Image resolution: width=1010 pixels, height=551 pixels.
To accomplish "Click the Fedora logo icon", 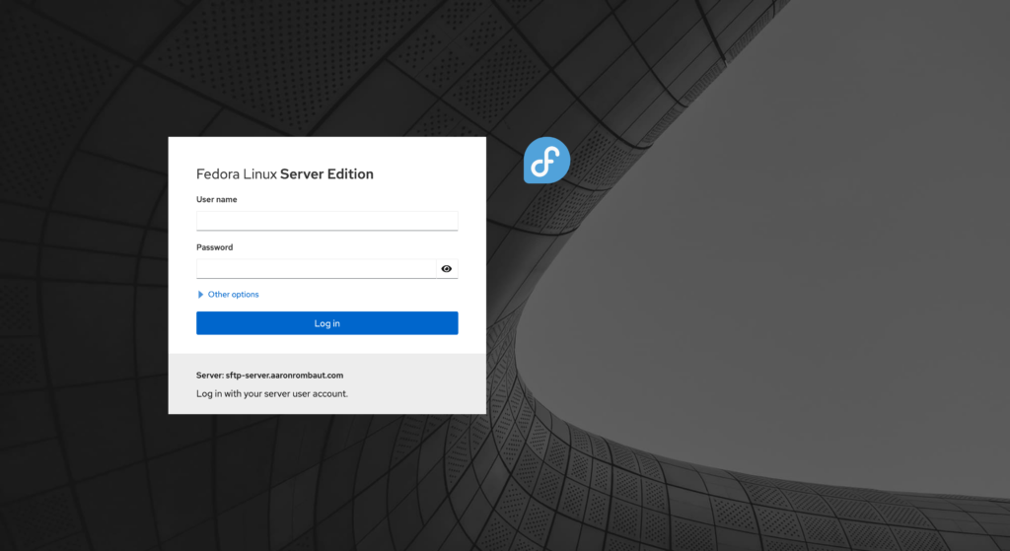I will [546, 160].
